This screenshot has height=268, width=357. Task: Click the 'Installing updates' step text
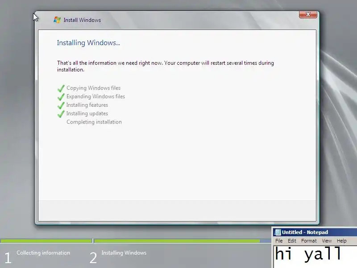pyautogui.click(x=87, y=113)
